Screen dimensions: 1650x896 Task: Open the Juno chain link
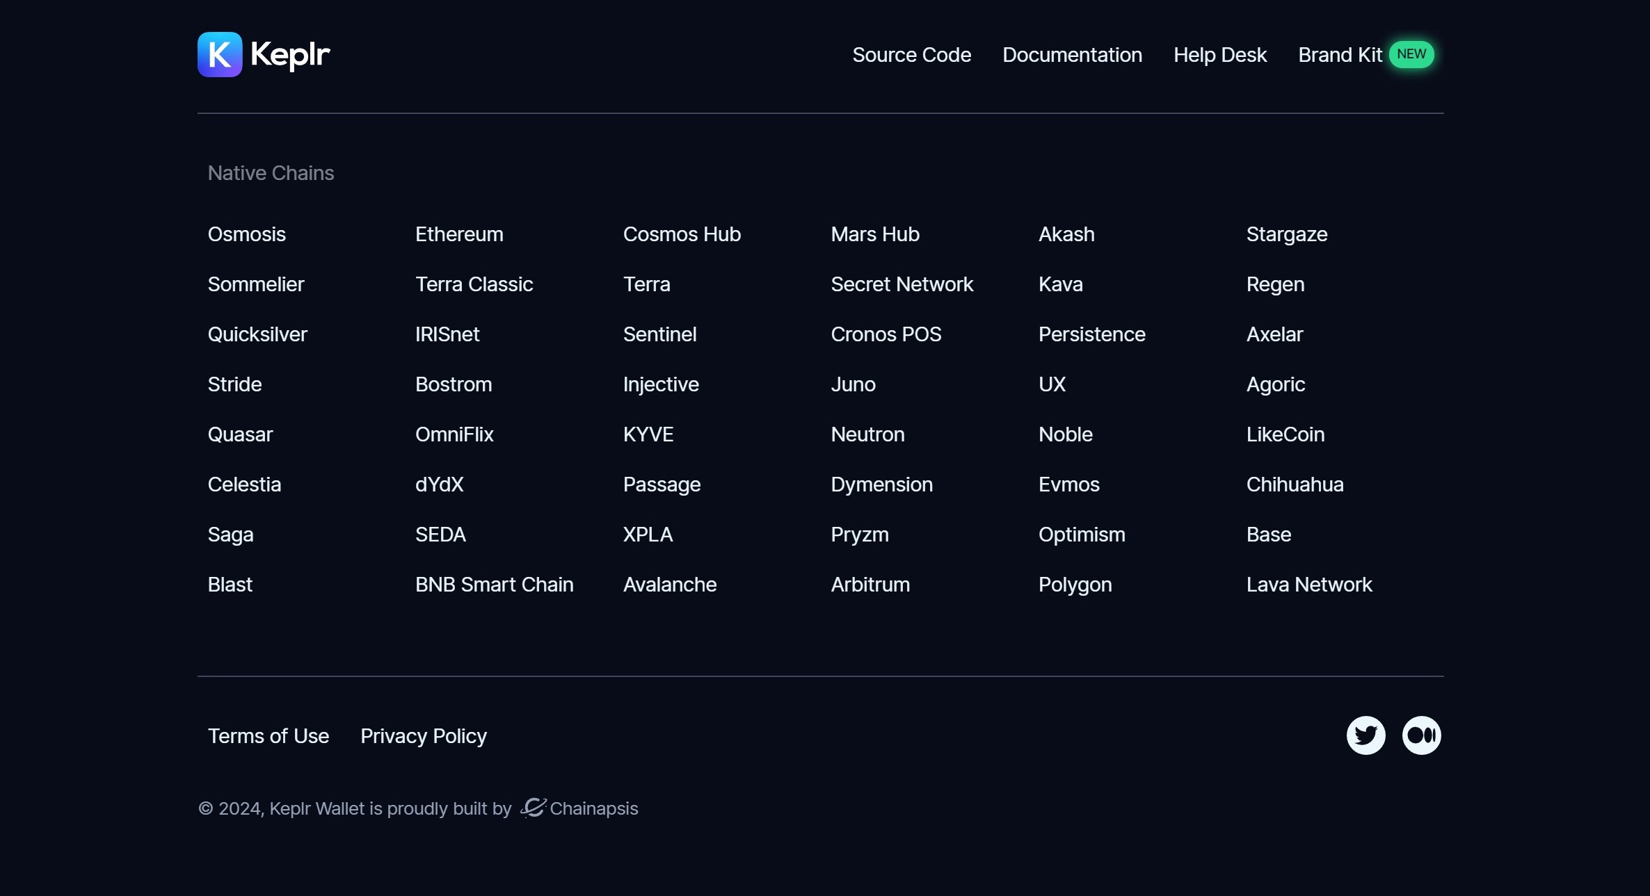click(x=853, y=384)
